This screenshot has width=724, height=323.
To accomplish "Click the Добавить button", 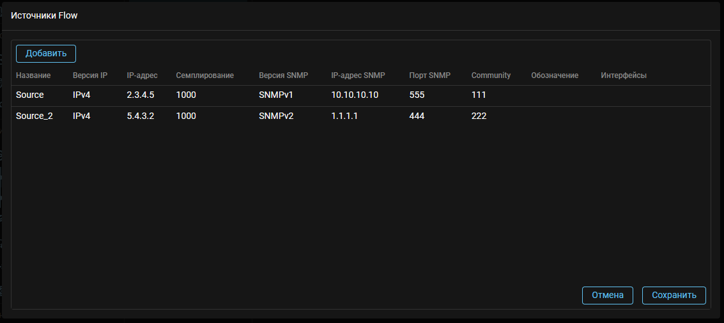I will pos(46,54).
